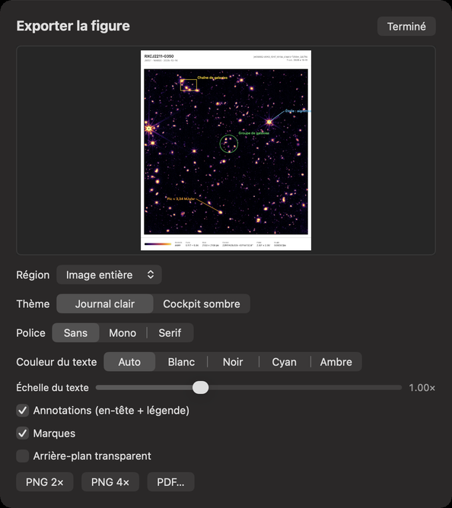452x508 pixels.
Task: Set text color to Cyan
Action: point(285,361)
